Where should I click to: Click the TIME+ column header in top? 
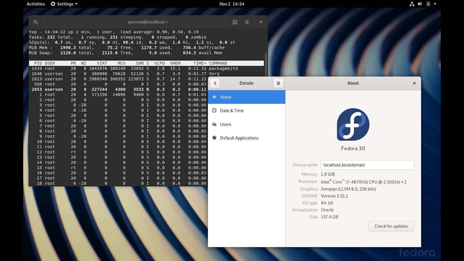(x=200, y=63)
